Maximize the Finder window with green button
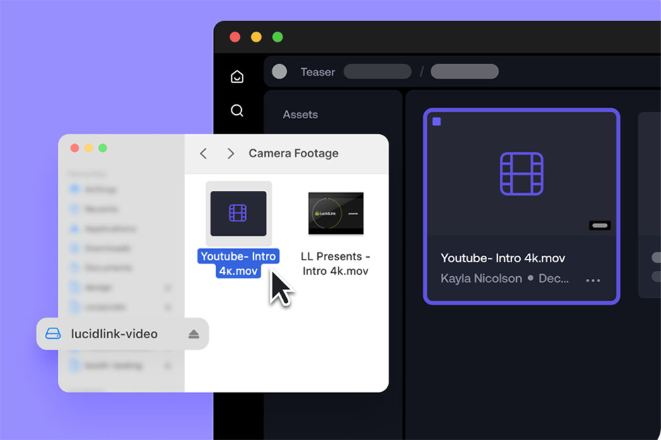Viewport: 661px width, 440px height. point(102,148)
